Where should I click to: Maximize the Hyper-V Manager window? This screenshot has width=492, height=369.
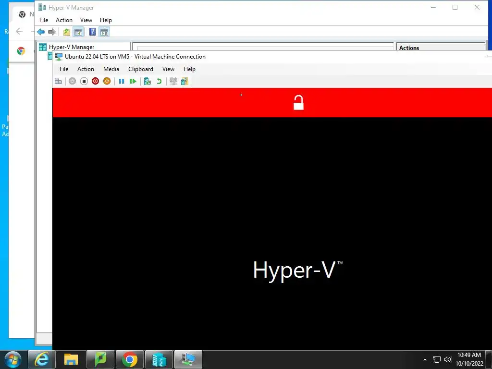[x=455, y=7]
